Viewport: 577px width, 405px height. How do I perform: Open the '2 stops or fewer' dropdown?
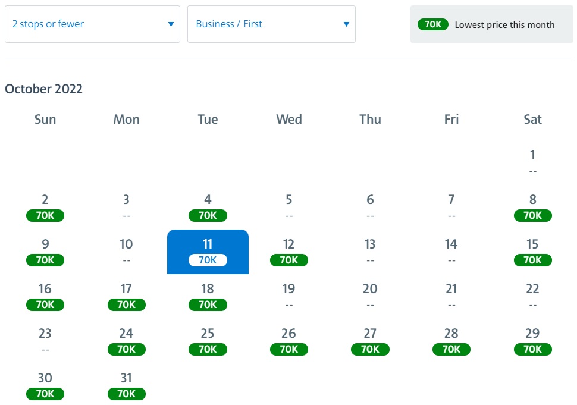(92, 24)
